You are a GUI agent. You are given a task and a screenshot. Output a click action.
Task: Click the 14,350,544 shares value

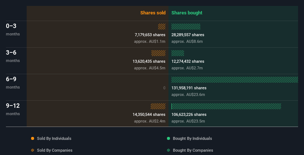(149, 114)
